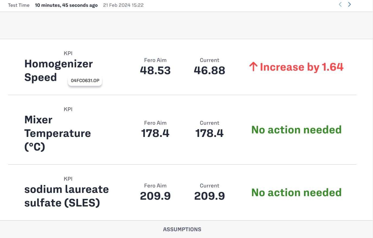This screenshot has width=373, height=238.
Task: Open the ASSUMPTIONS section
Action: [182, 229]
